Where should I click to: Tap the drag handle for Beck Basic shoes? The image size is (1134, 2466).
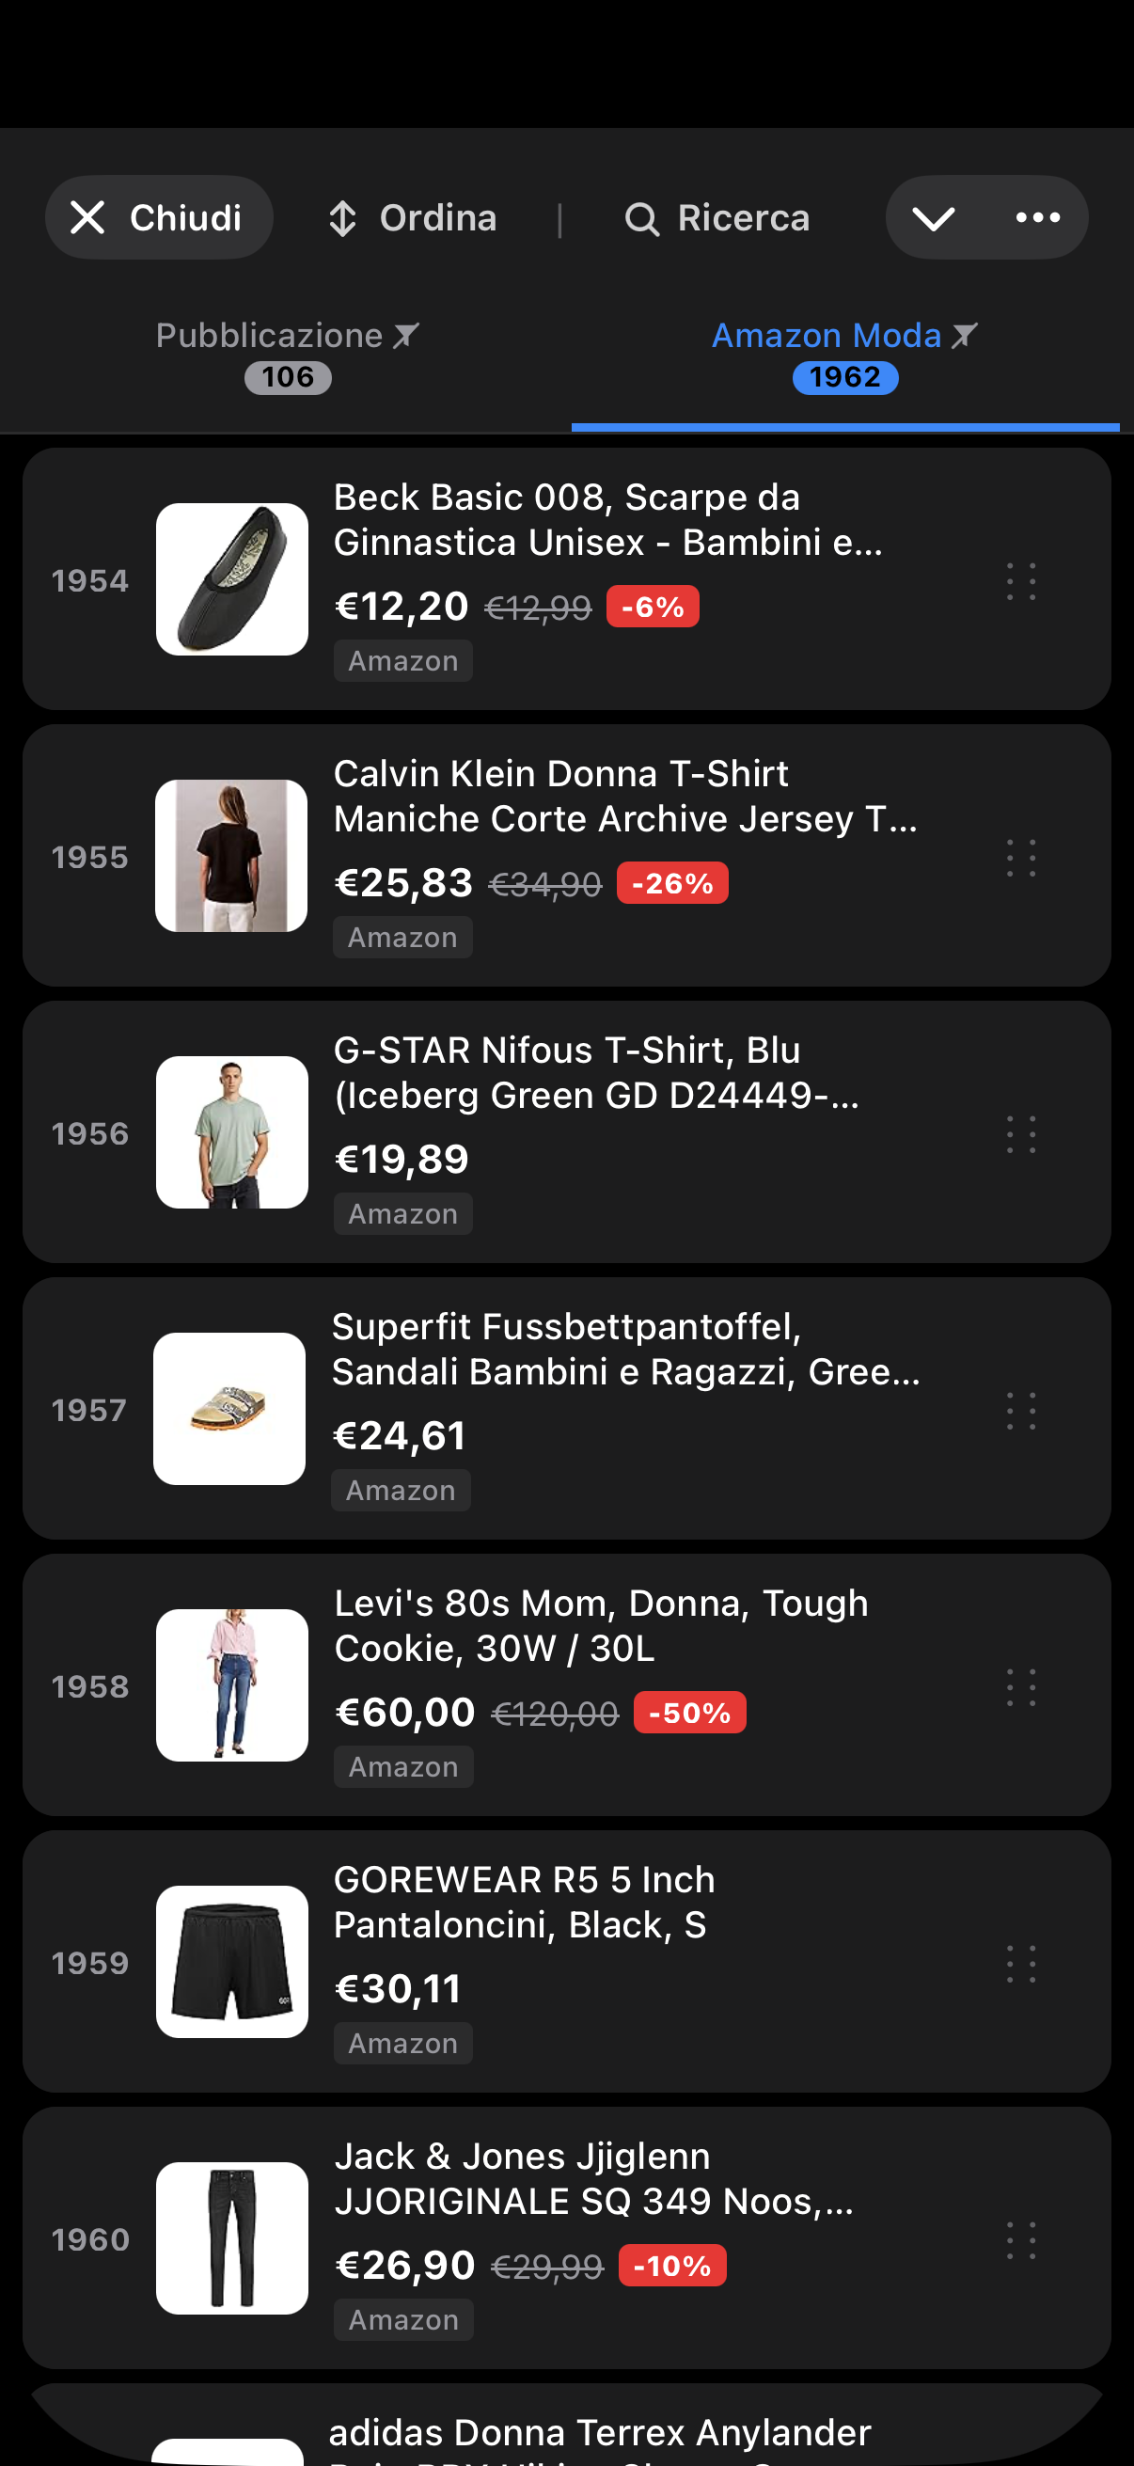pos(1021,581)
